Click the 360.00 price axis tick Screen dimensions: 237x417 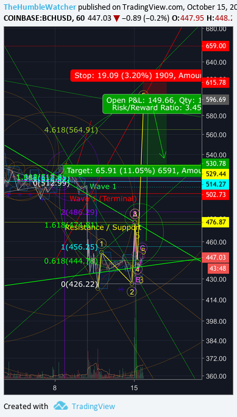click(x=216, y=376)
